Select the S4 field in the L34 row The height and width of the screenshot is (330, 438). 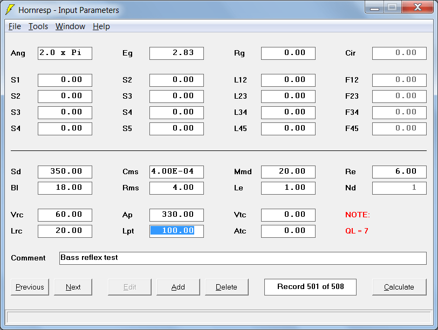point(176,113)
